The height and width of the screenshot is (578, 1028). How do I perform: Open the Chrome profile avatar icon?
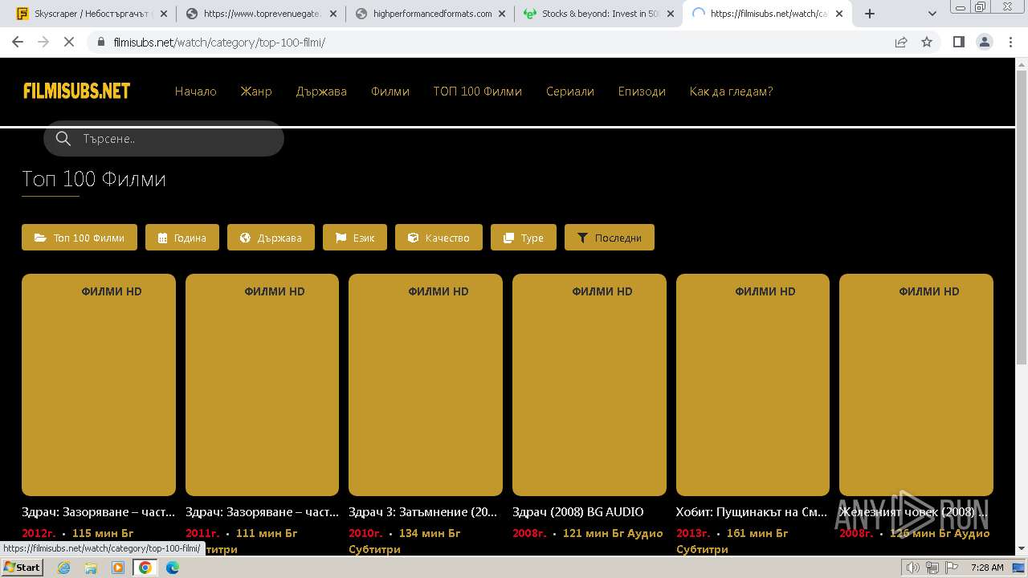(x=984, y=42)
